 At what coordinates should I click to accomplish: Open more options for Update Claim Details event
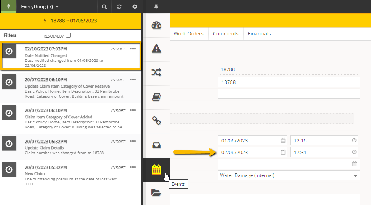click(x=133, y=141)
